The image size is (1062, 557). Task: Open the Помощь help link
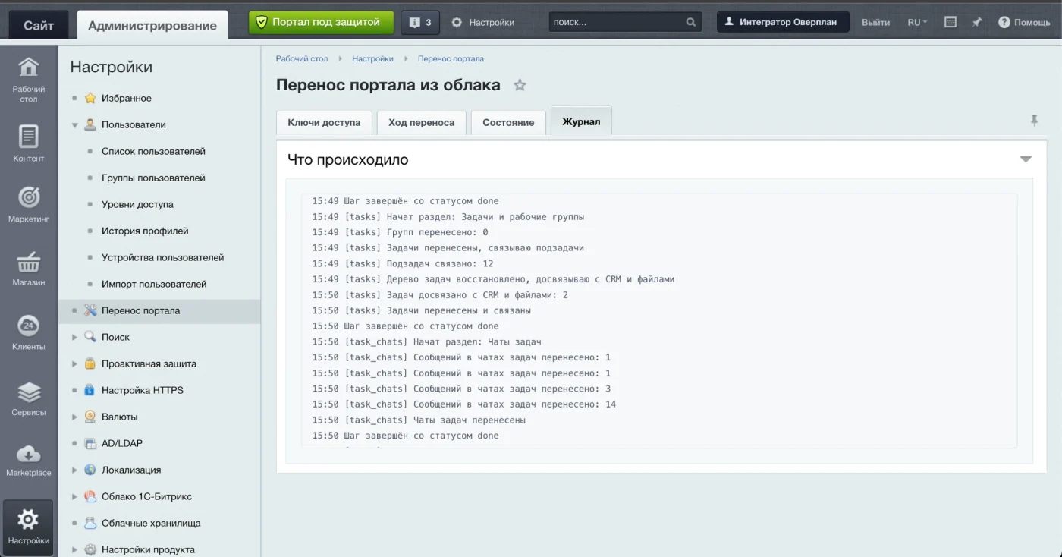click(1024, 22)
